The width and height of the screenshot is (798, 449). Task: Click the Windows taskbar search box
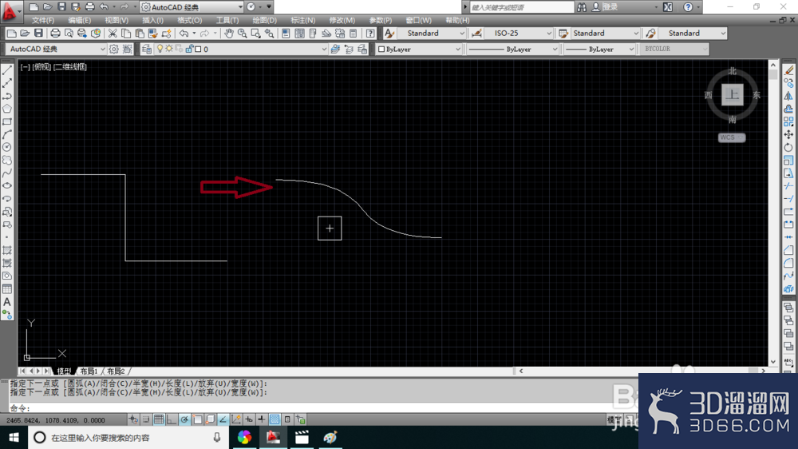tap(128, 437)
